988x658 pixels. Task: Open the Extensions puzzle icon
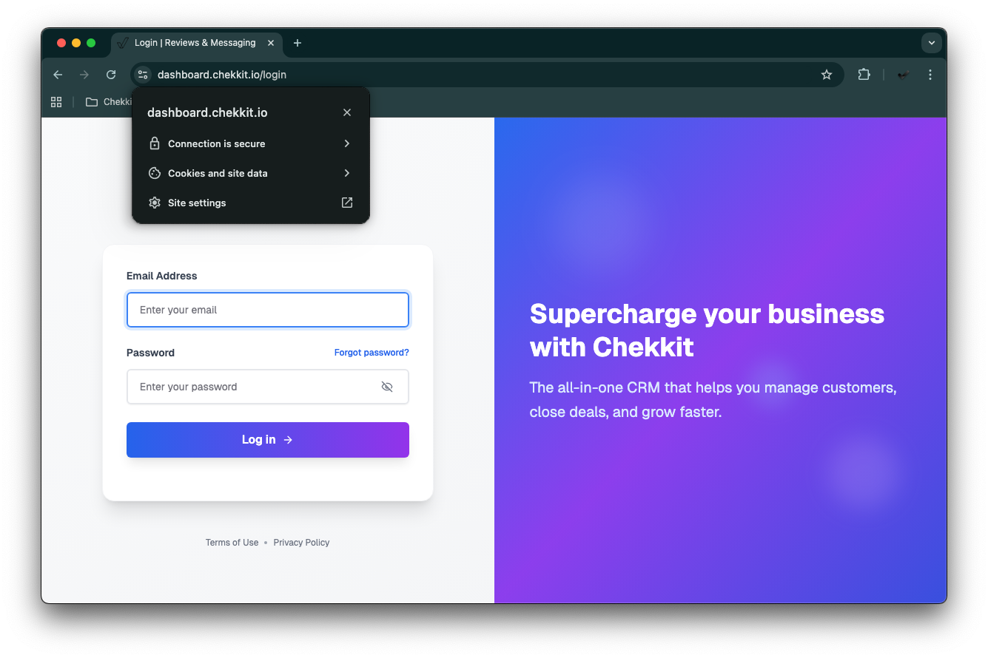(864, 75)
